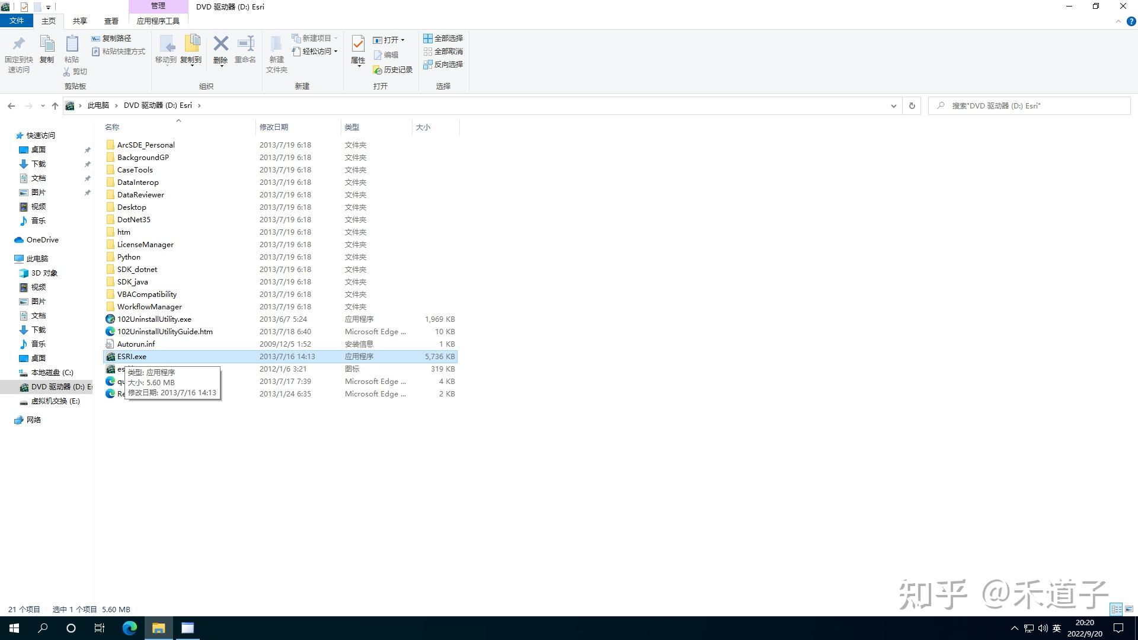1138x640 pixels.
Task: Switch to the View (查看) tab
Action: [111, 21]
